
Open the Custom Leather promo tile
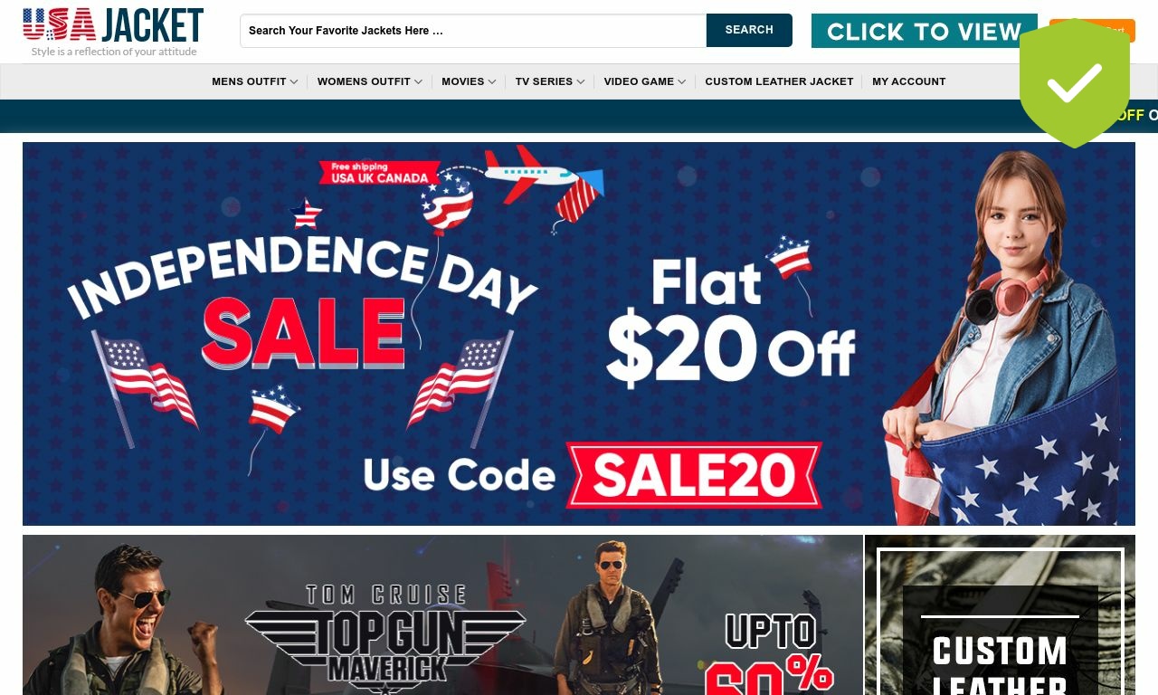1000,615
